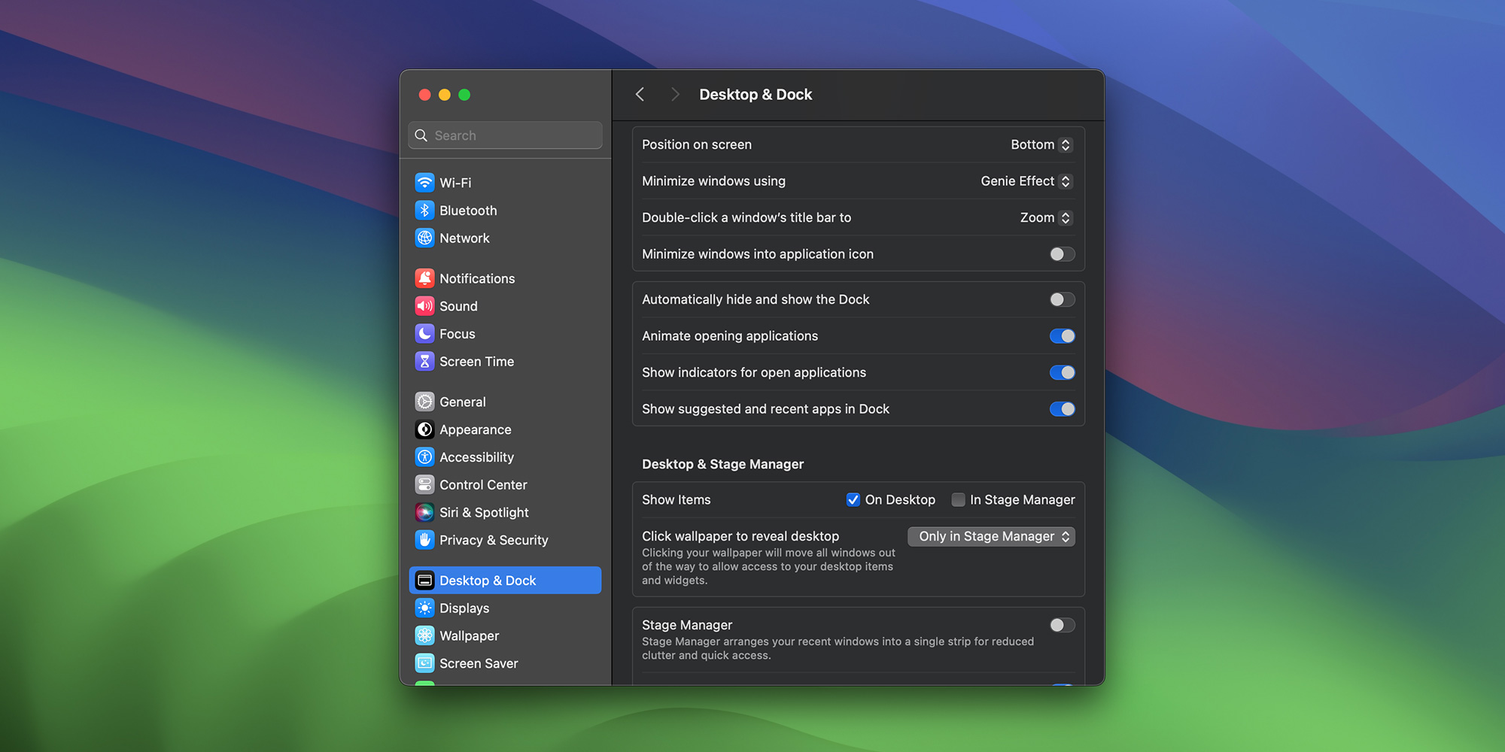Open Siri & Spotlight via its icon
The height and width of the screenshot is (752, 1505).
tap(425, 512)
